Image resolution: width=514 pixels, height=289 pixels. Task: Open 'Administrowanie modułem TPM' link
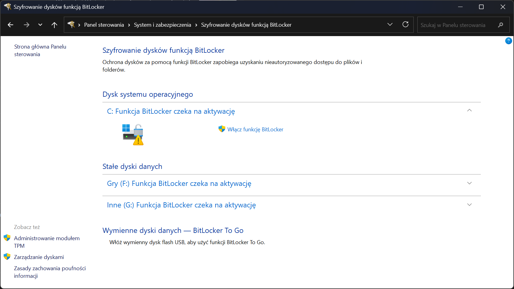click(47, 242)
